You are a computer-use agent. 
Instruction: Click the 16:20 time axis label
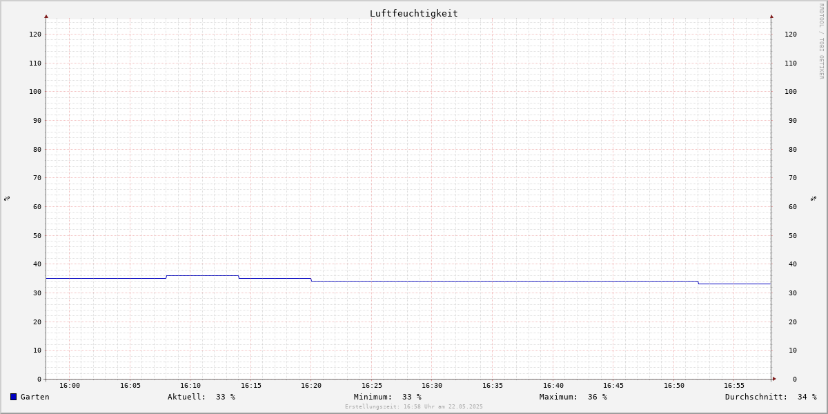tap(311, 386)
